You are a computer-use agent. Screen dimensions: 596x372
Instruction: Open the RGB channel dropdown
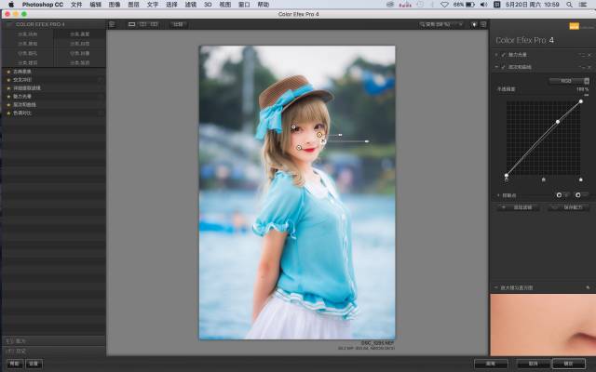pyautogui.click(x=569, y=81)
